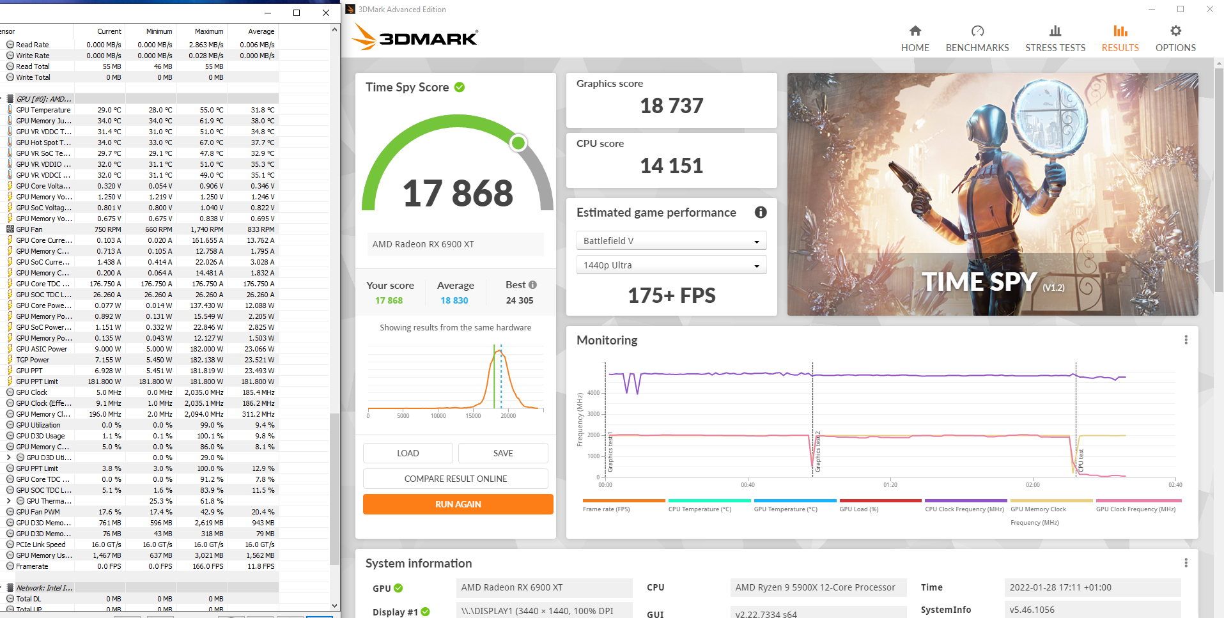Click the SAVE button
The image size is (1224, 618).
coord(503,453)
